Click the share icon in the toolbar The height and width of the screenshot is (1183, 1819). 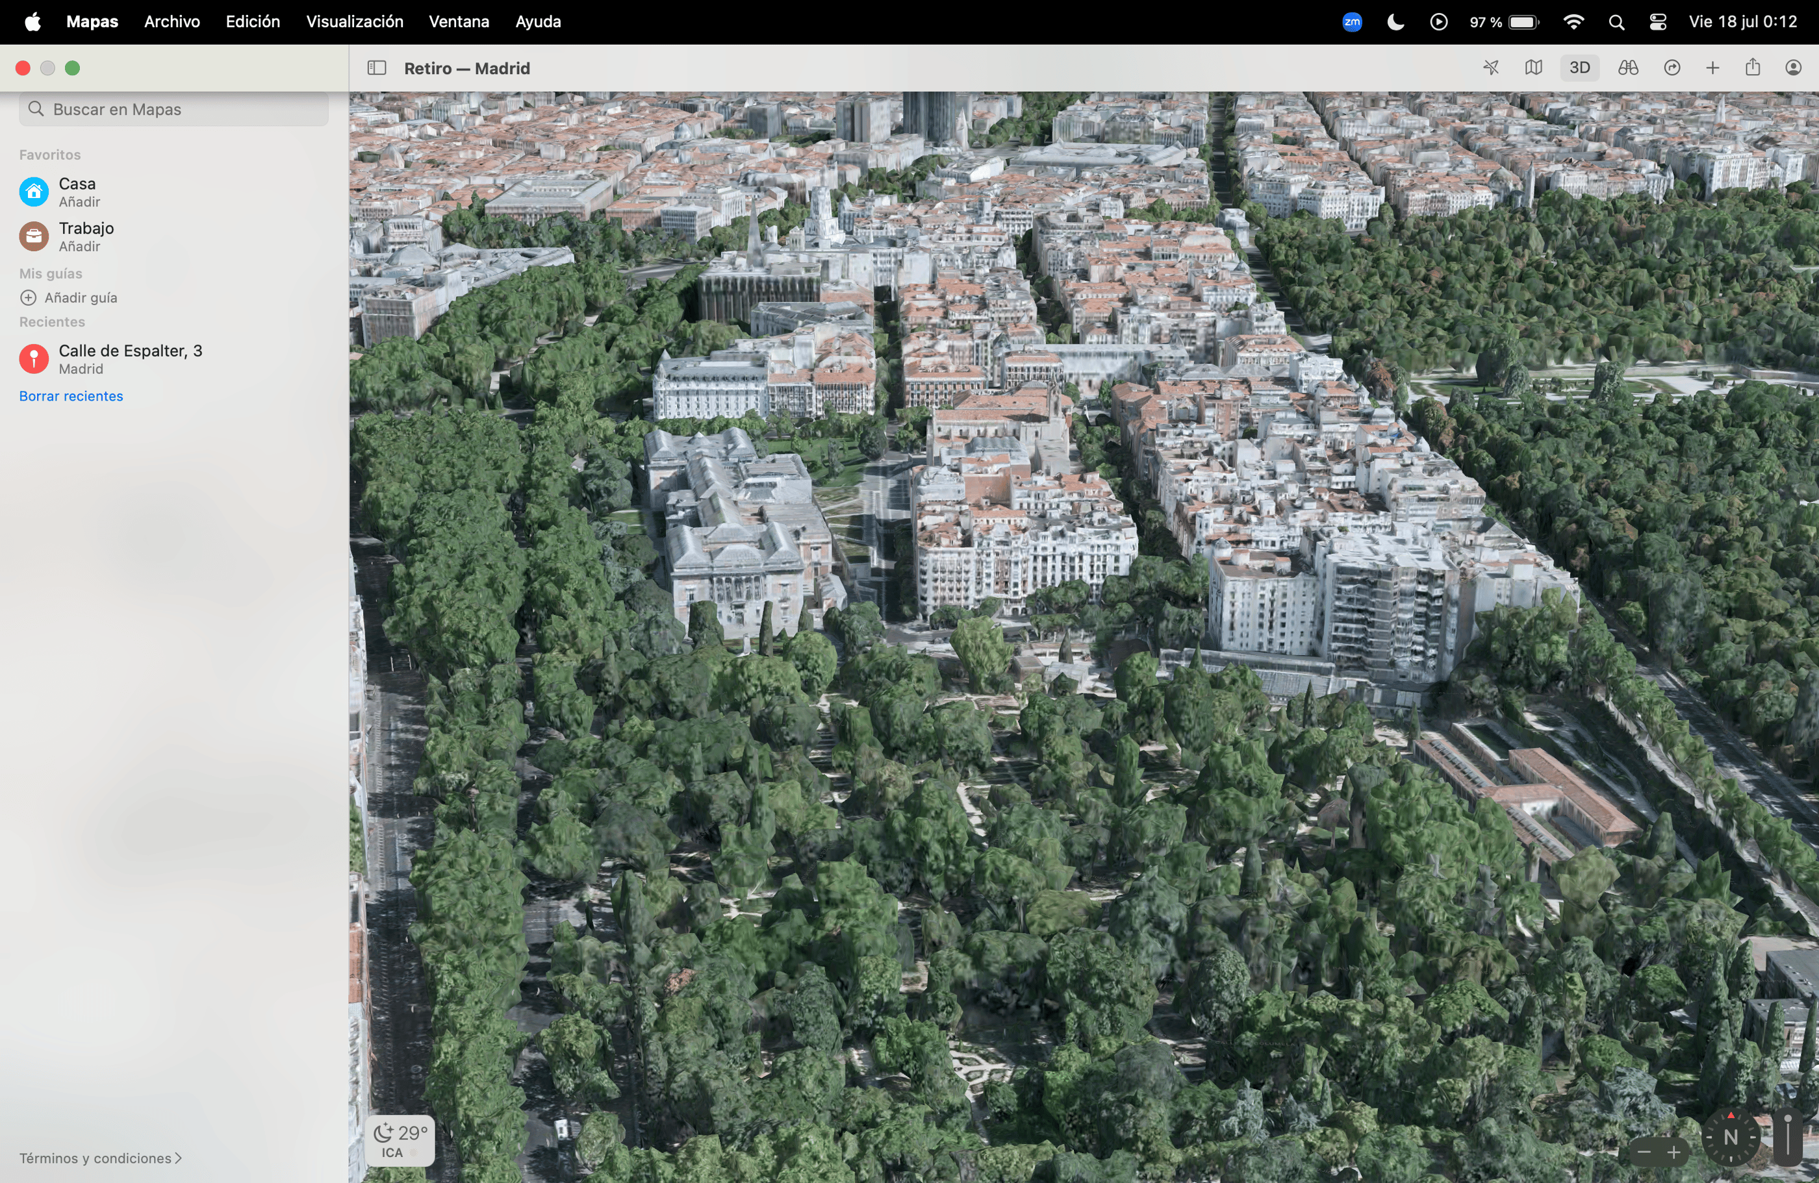(x=1753, y=68)
